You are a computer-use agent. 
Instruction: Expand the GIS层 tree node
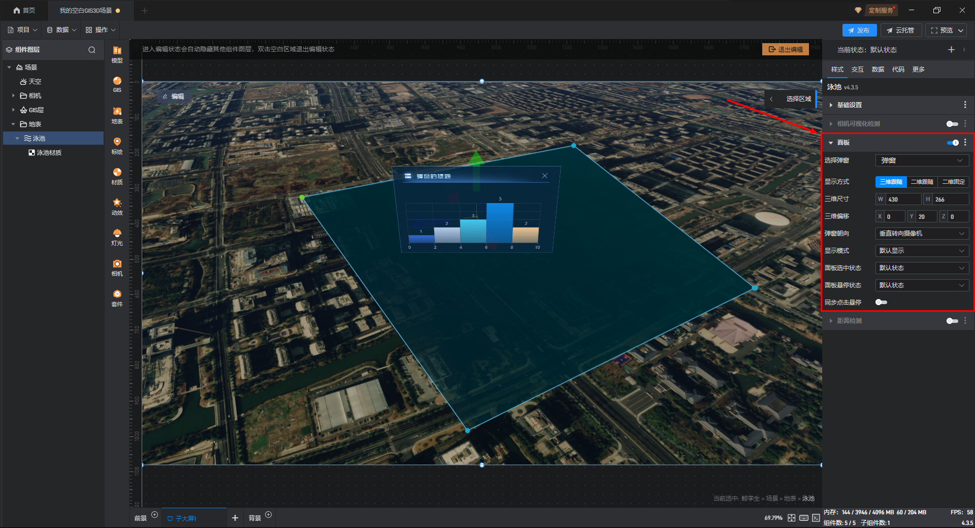14,110
